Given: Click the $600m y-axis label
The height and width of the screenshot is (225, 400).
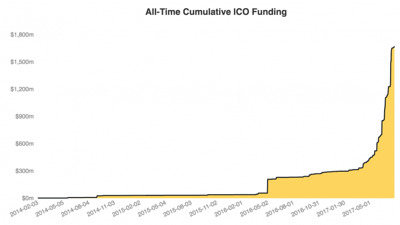Looking at the screenshot, I should tap(24, 144).
